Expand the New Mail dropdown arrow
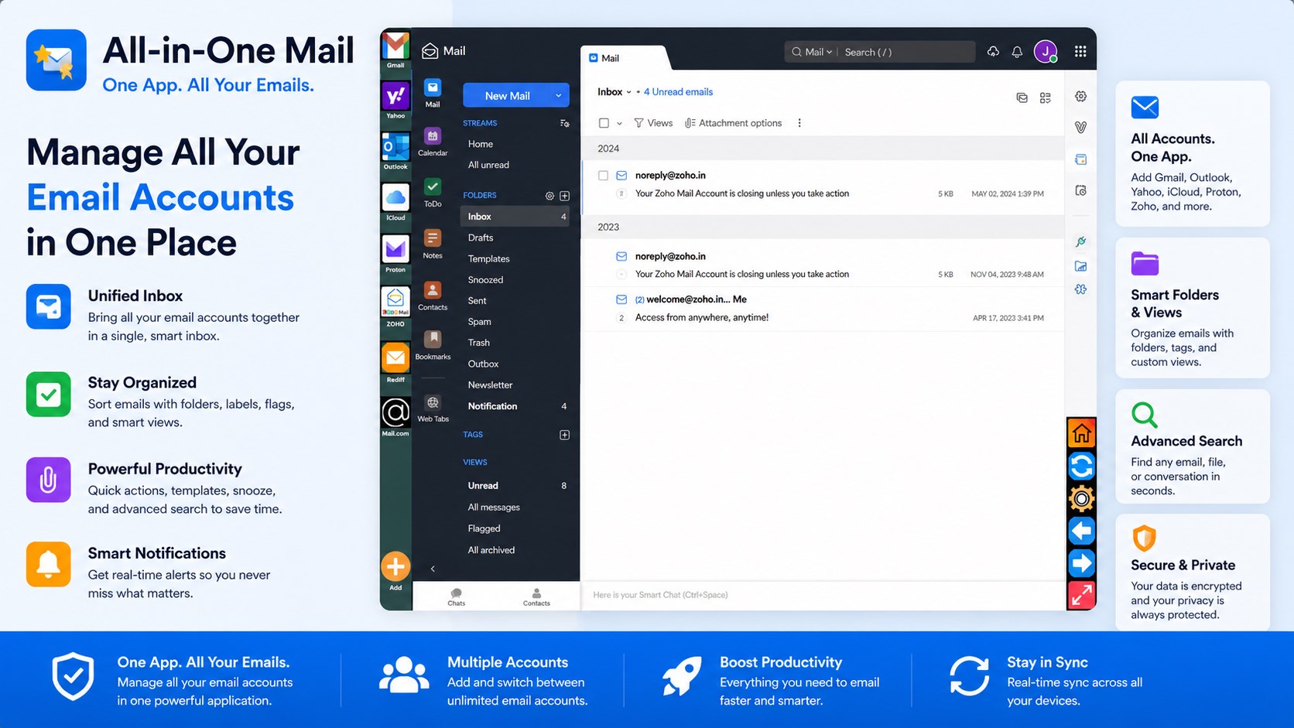The width and height of the screenshot is (1294, 728). (x=559, y=95)
